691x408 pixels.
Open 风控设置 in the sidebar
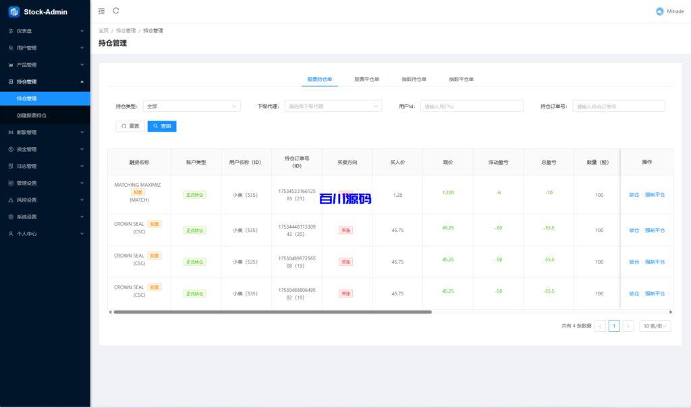45,200
